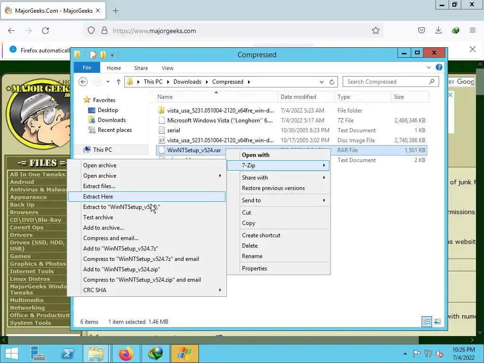Open PowerShell from taskbar
The width and height of the screenshot is (484, 363).
click(68, 354)
